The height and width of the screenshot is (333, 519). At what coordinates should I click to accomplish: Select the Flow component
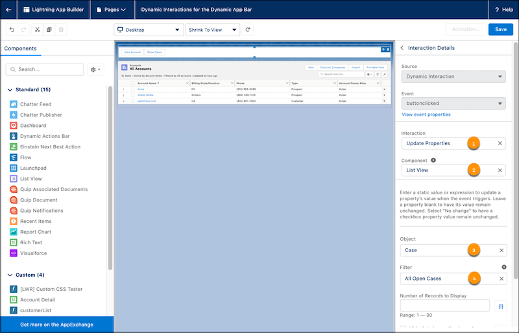tap(20, 157)
